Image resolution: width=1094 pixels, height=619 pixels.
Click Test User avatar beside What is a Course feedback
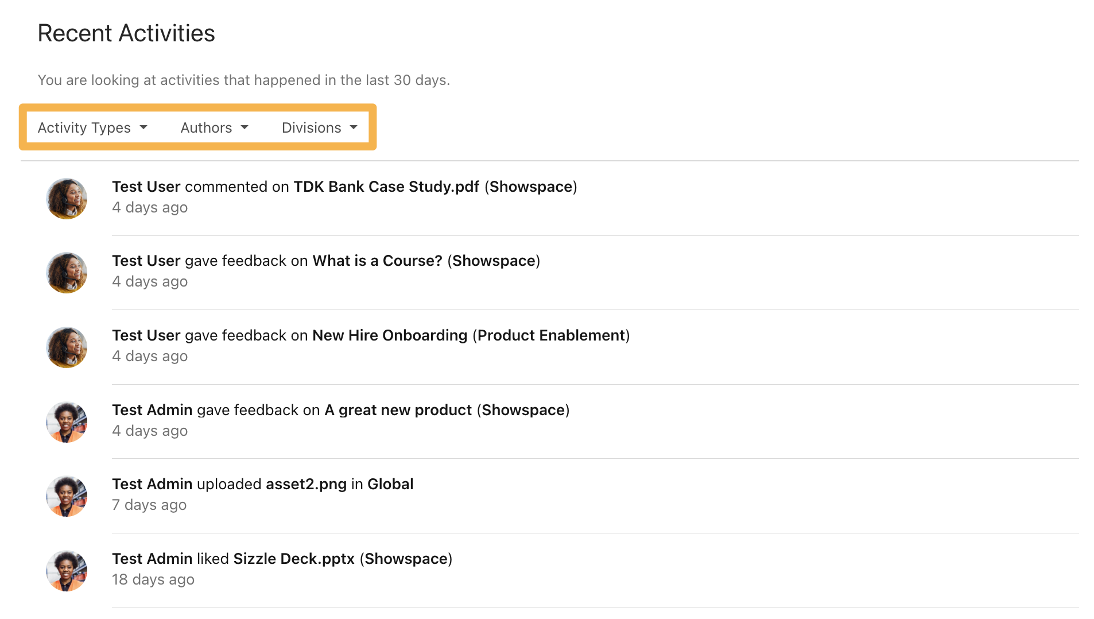[67, 273]
